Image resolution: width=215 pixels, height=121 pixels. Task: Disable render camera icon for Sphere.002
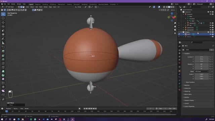pos(213,28)
